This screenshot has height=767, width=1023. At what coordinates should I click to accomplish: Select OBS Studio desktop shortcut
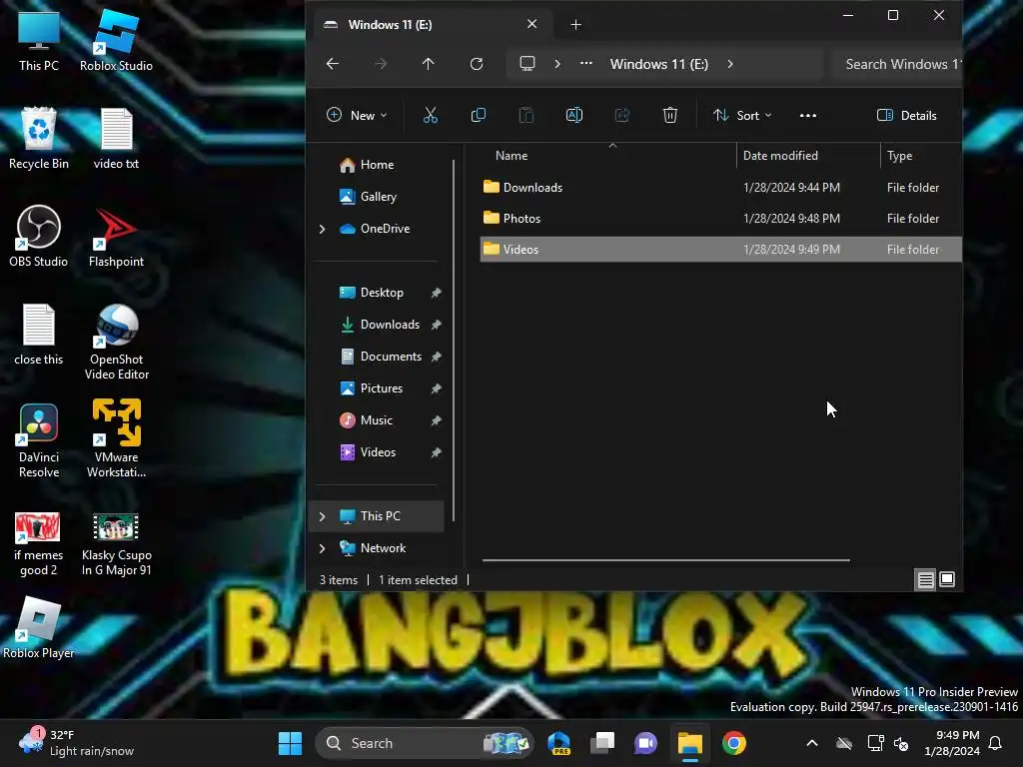[39, 236]
